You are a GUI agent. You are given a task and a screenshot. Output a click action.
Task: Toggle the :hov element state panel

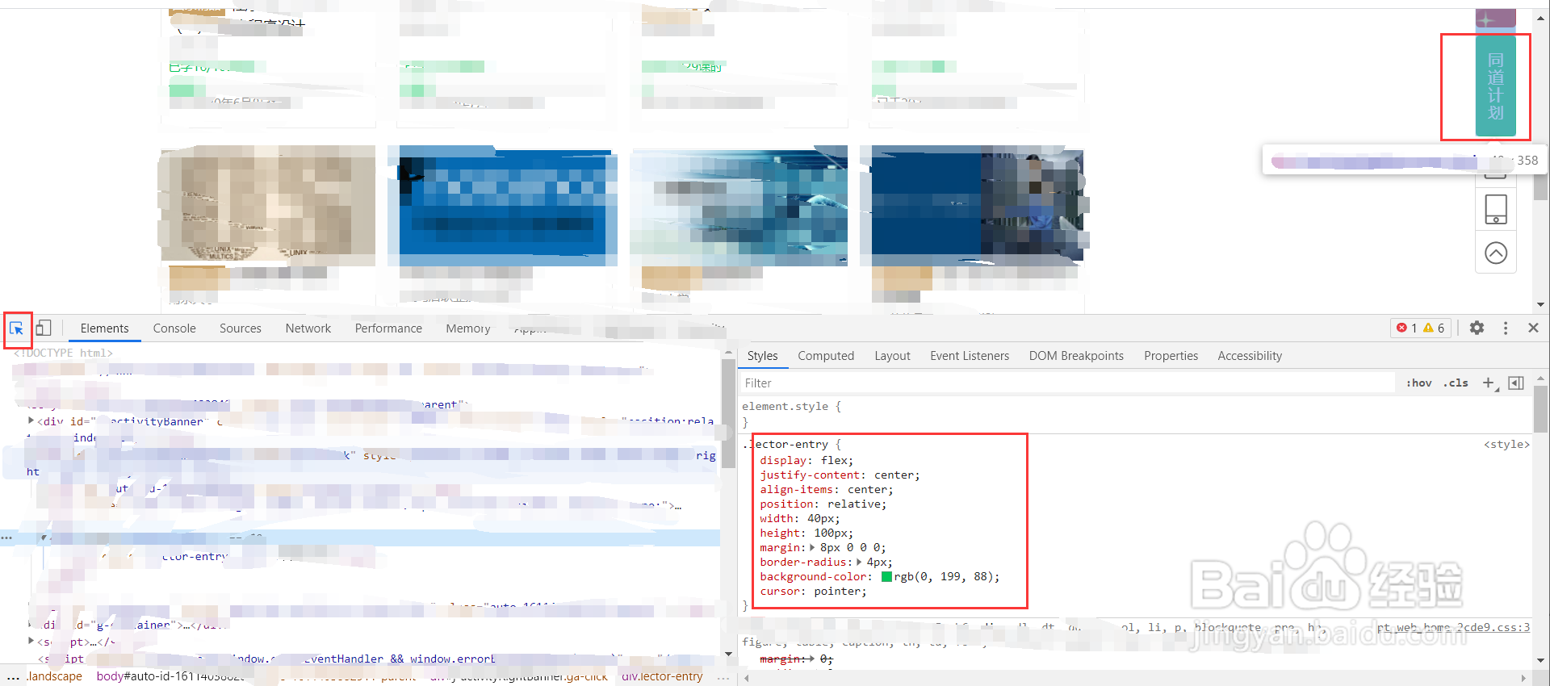pos(1419,383)
